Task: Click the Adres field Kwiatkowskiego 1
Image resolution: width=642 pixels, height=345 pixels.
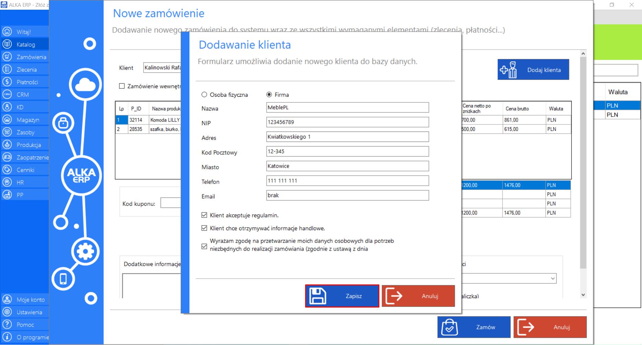Action: pos(347,137)
